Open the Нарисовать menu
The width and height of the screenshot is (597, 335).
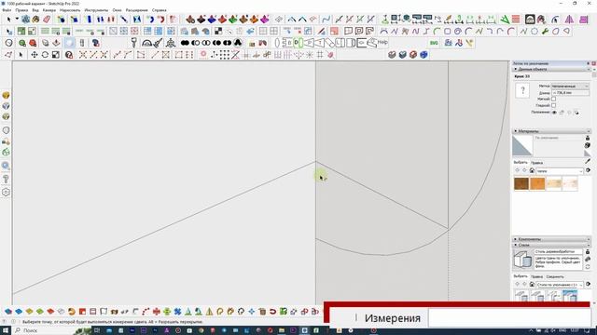pos(70,10)
